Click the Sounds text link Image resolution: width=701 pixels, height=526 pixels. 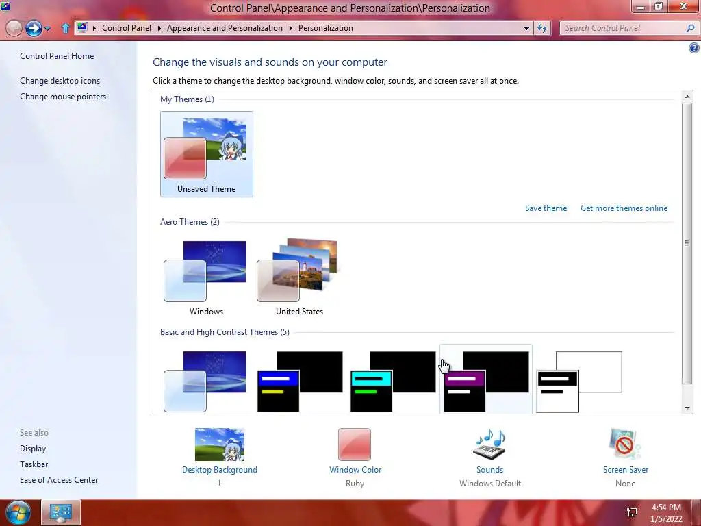pyautogui.click(x=489, y=470)
